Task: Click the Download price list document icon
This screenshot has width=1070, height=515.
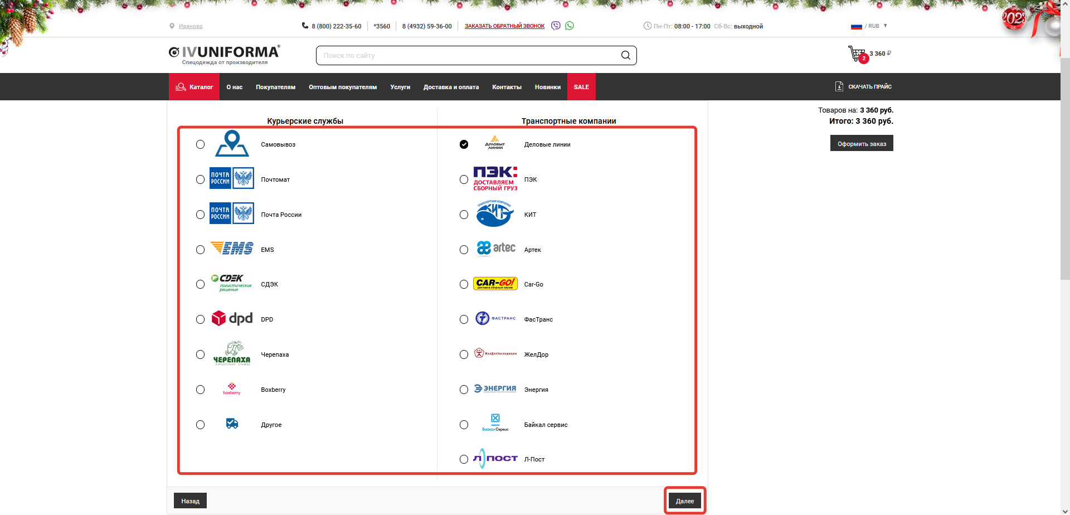Action: click(839, 86)
